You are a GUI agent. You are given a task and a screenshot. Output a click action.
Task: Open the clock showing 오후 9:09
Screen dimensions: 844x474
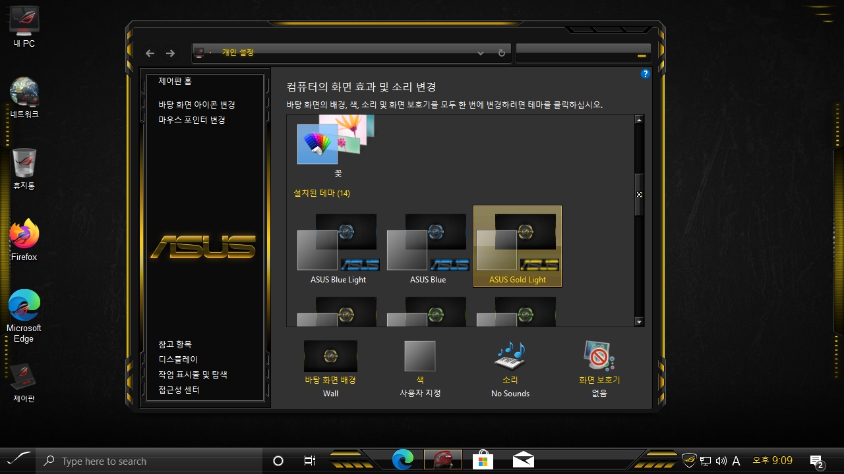773,461
